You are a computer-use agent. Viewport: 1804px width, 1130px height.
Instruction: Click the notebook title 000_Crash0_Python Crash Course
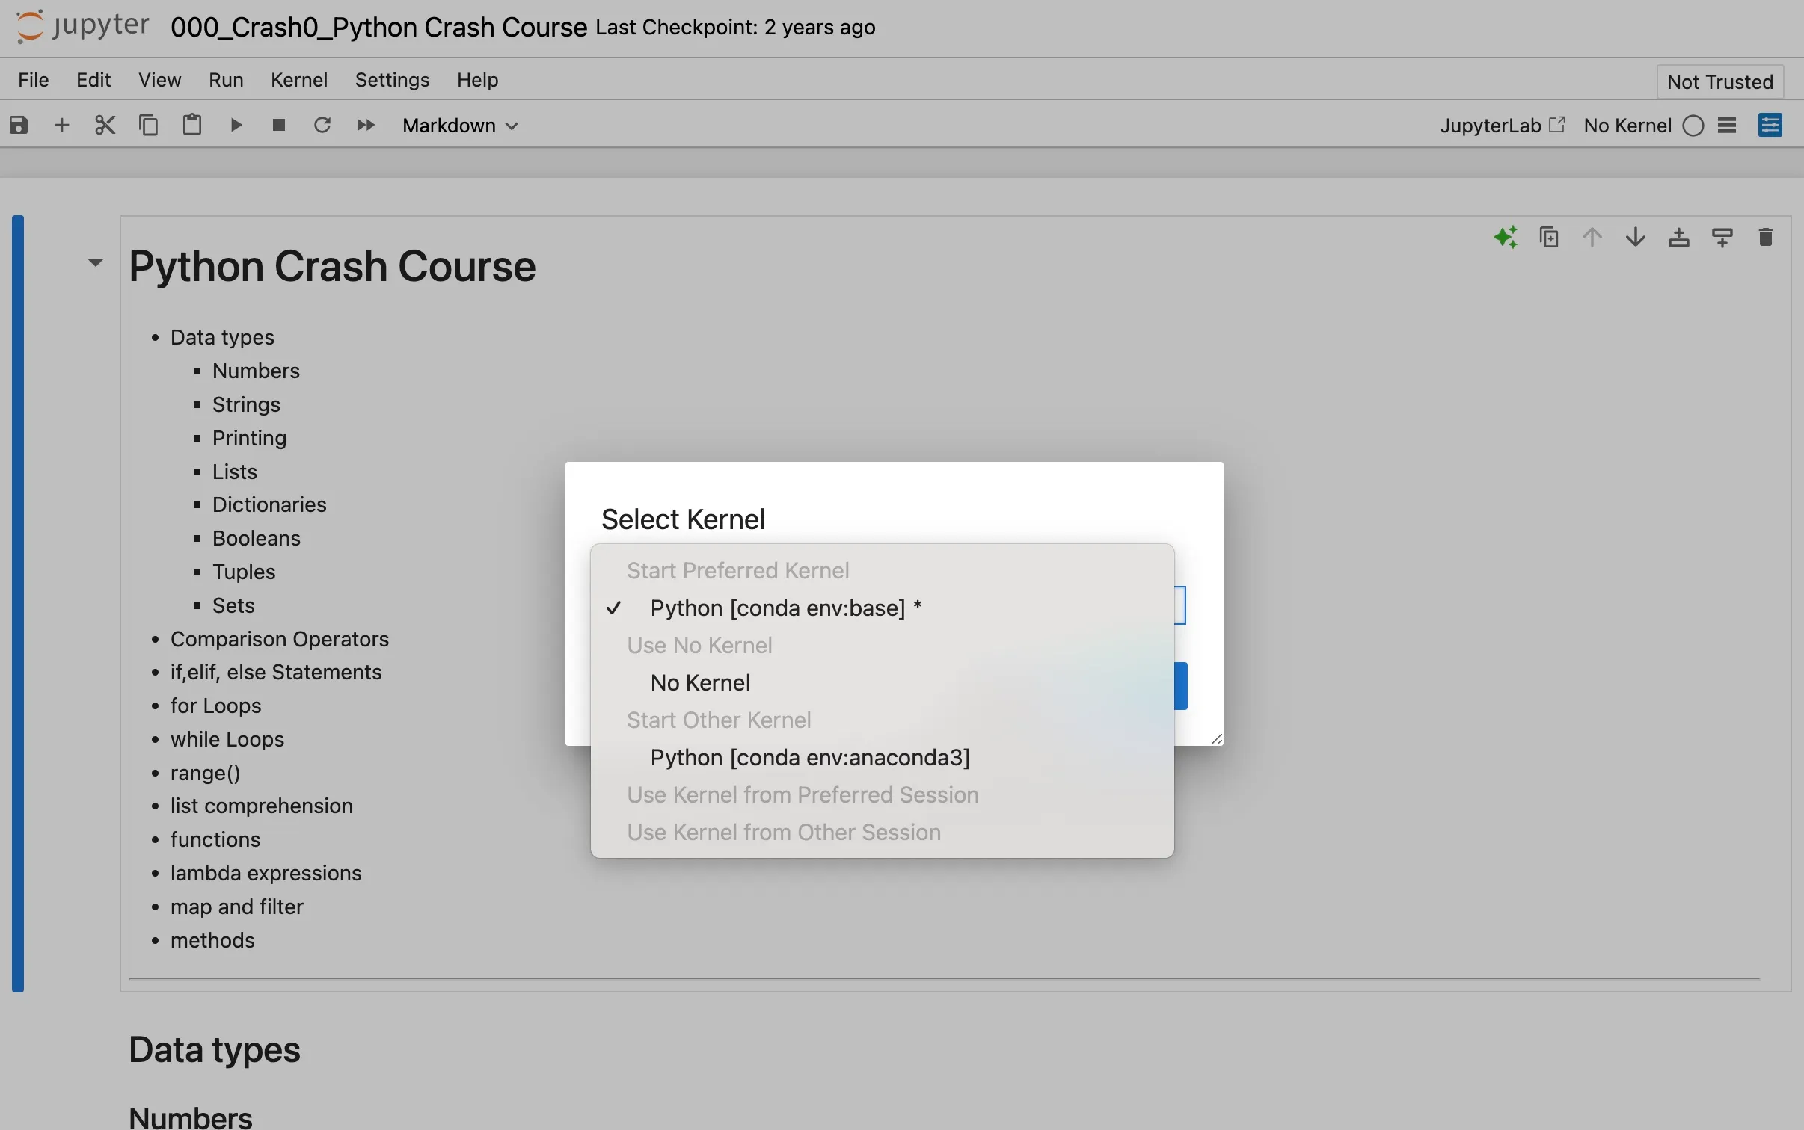(378, 27)
